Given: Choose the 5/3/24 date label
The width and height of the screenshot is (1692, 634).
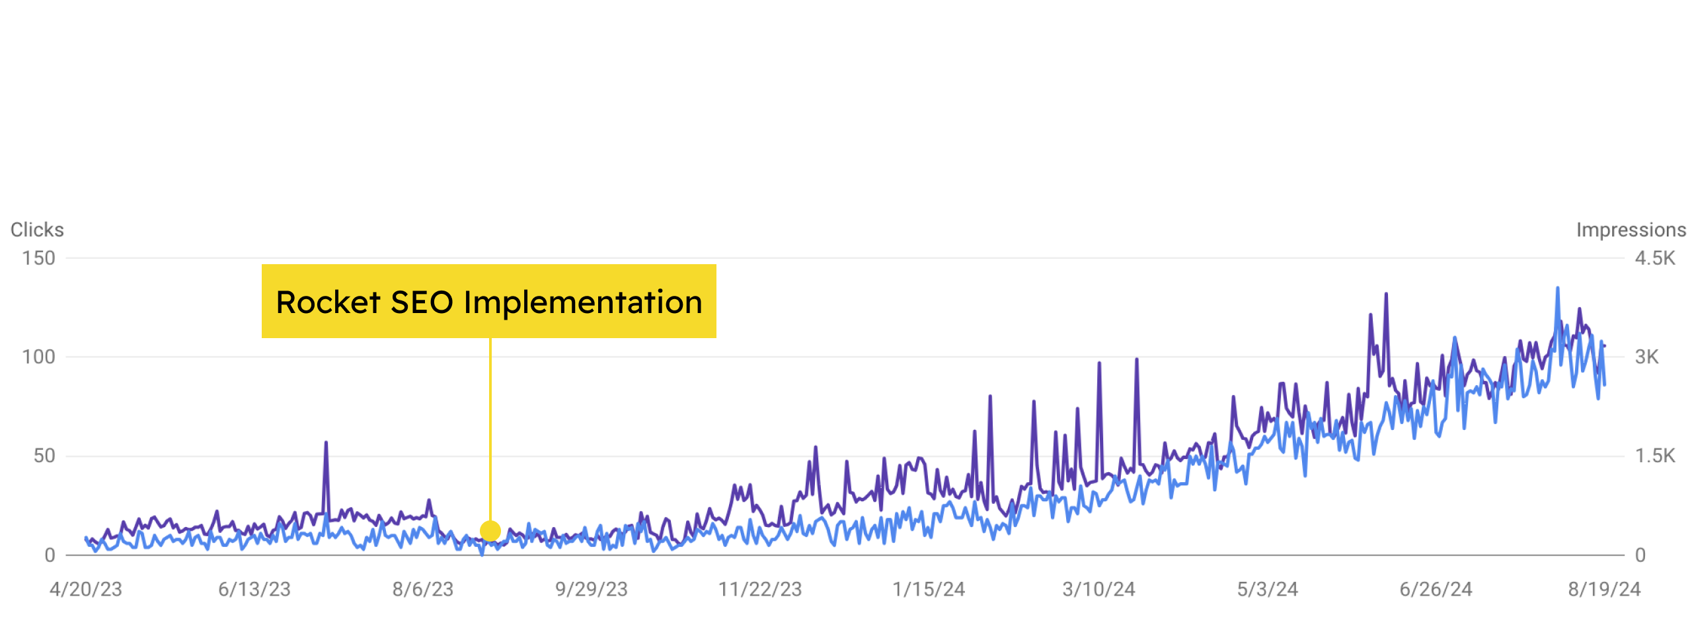Looking at the screenshot, I should (1268, 589).
